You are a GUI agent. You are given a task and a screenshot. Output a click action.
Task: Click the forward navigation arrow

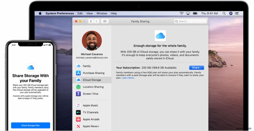coord(96,21)
